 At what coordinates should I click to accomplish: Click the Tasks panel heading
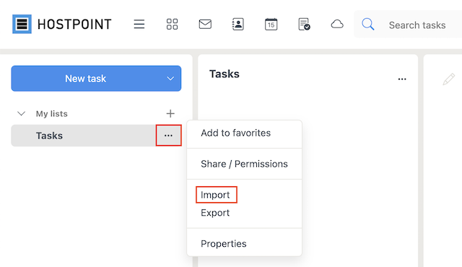pyautogui.click(x=225, y=74)
